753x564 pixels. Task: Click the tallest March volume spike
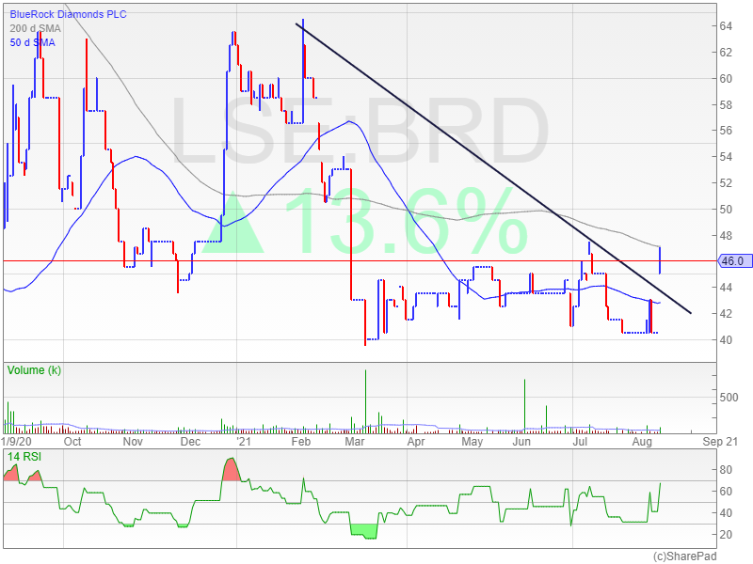coord(365,401)
